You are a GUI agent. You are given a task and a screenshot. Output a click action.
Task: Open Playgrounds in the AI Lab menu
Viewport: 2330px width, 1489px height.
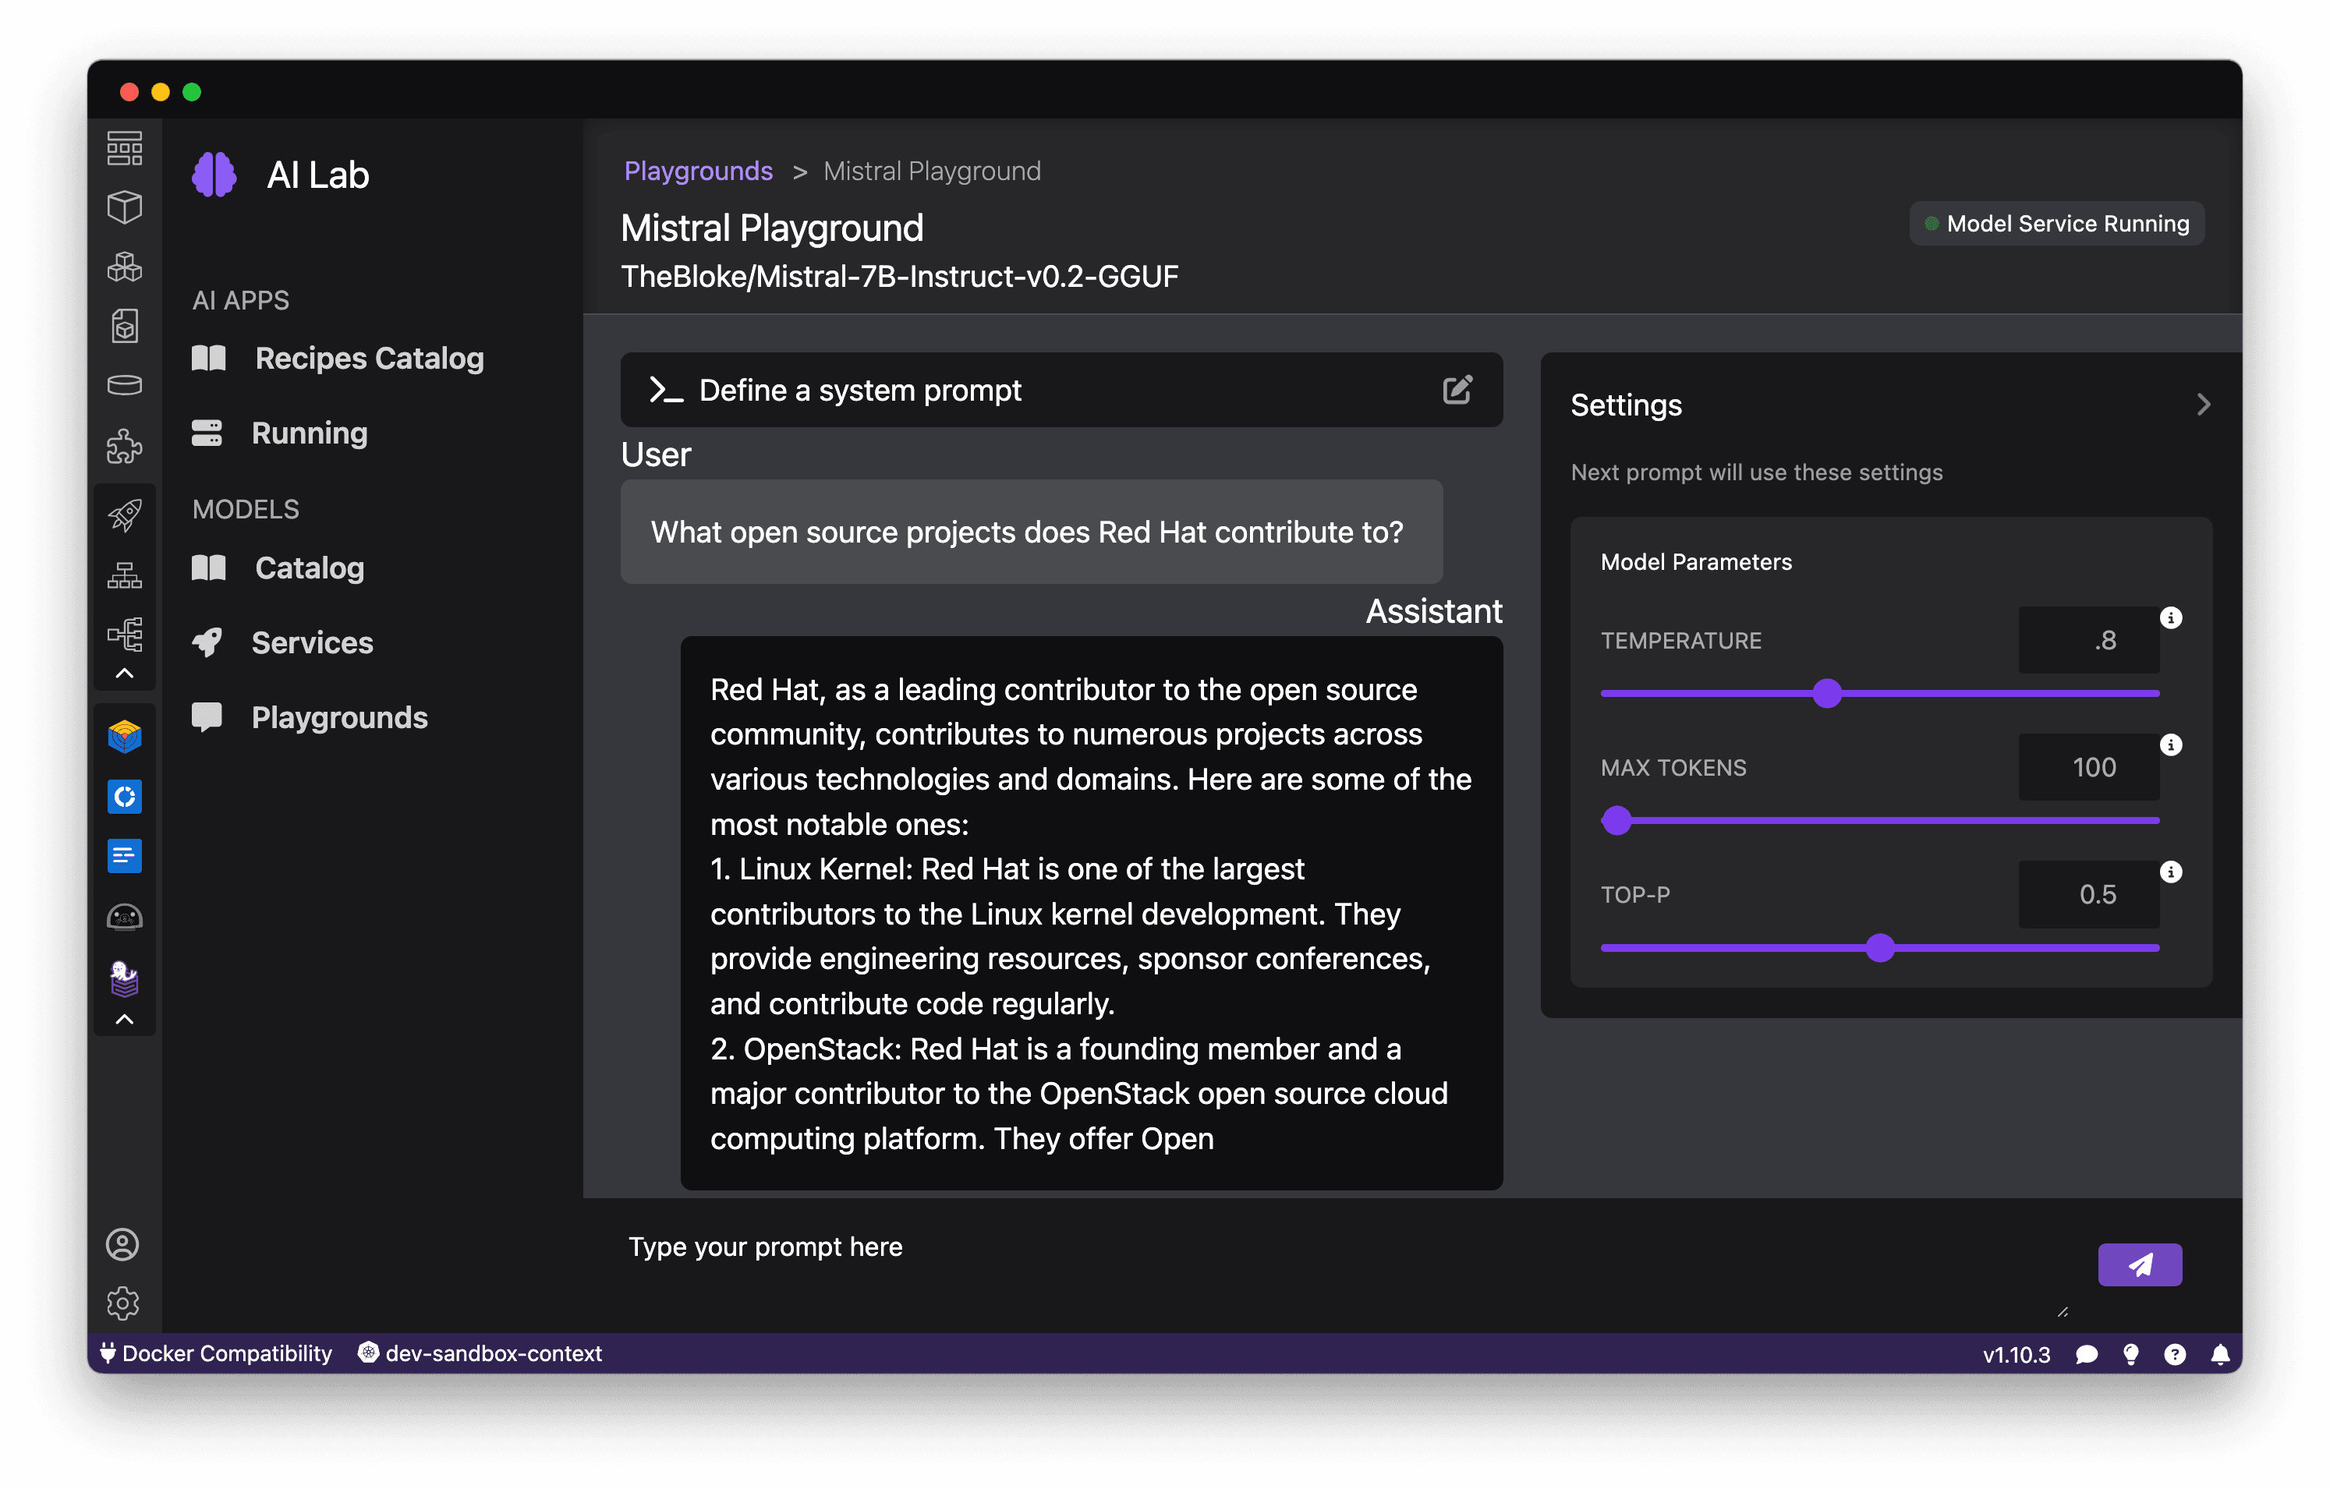pos(310,718)
